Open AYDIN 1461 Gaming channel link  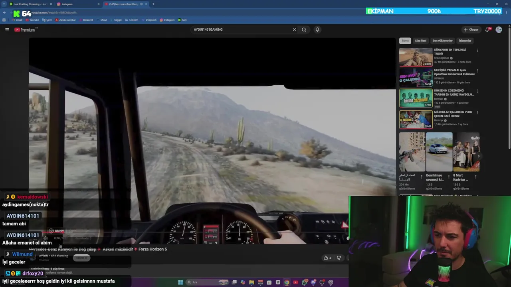[53, 256]
